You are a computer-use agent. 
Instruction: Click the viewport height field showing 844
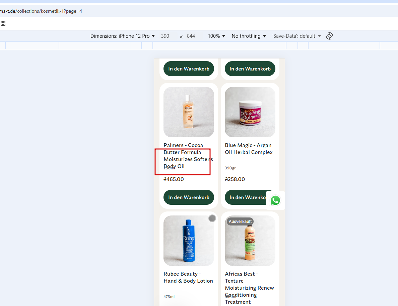click(x=191, y=36)
